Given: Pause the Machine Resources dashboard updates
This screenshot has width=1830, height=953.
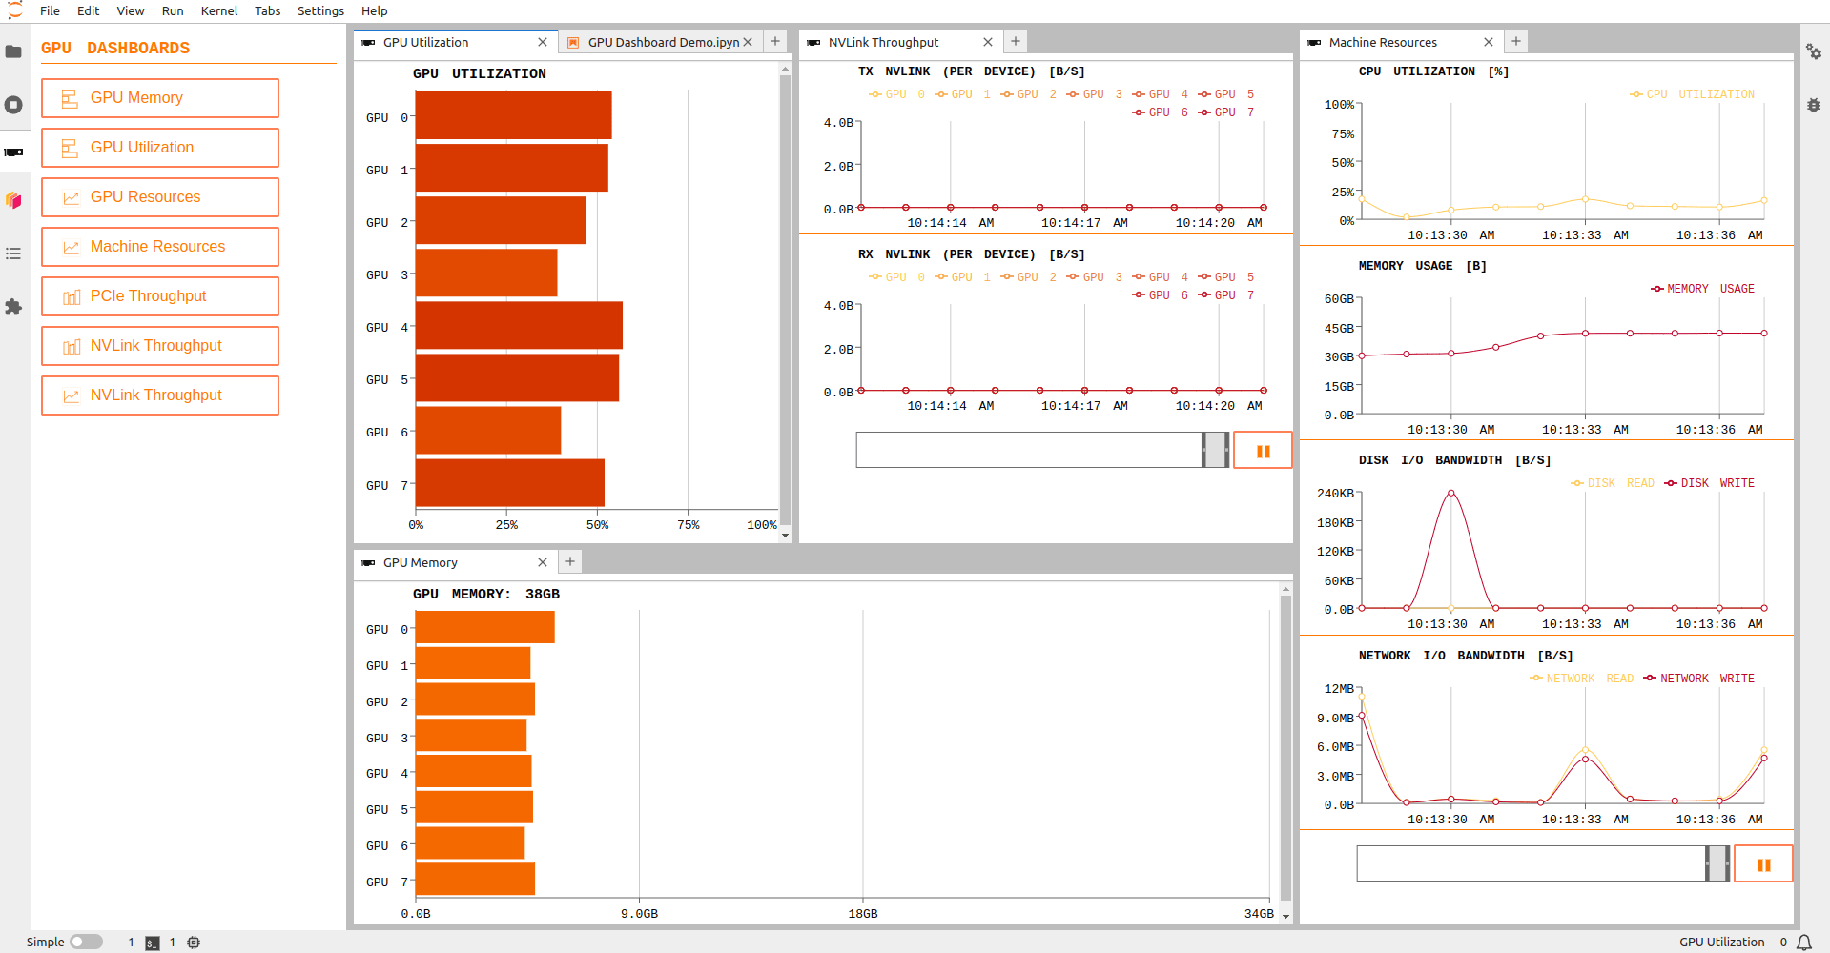Looking at the screenshot, I should (x=1762, y=863).
